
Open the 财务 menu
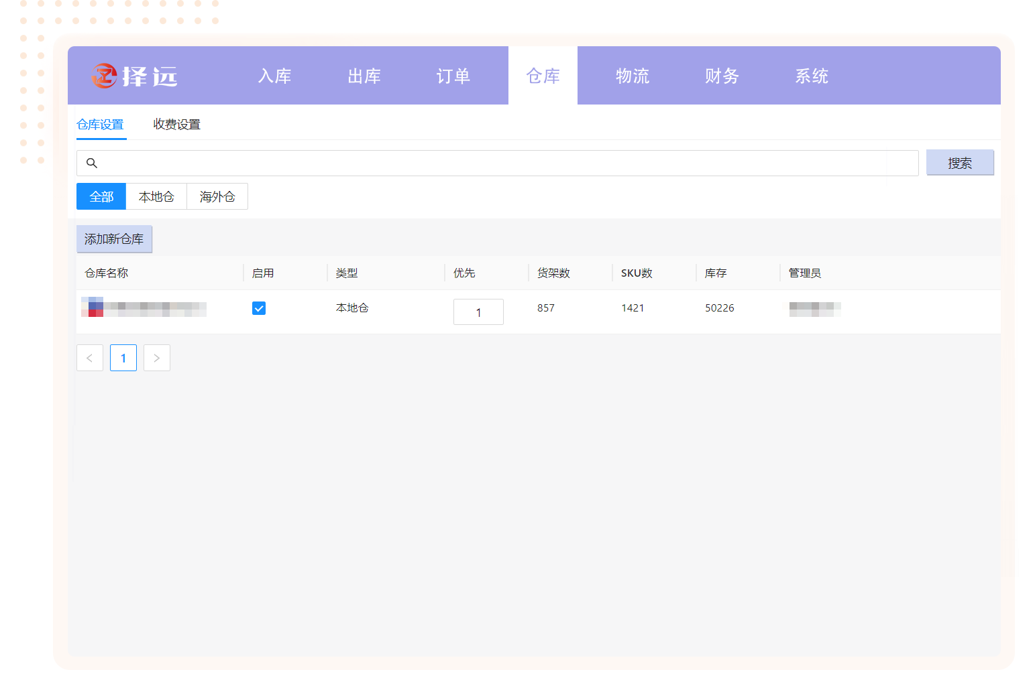722,76
